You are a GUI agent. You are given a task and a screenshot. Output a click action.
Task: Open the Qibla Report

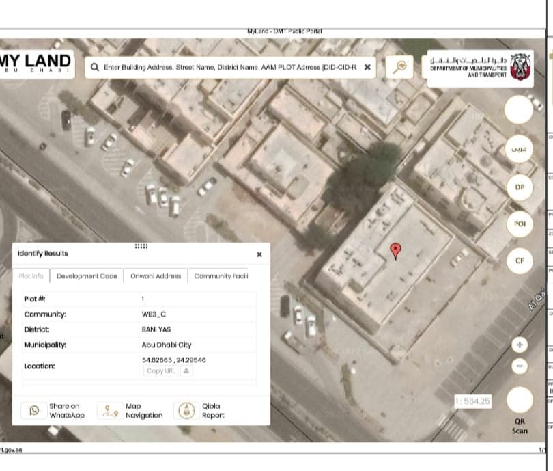186,410
